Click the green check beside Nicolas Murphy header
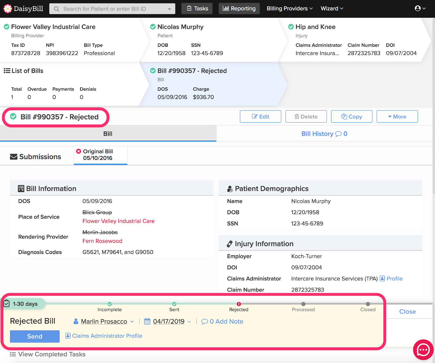This screenshot has width=435, height=363. [x=153, y=27]
